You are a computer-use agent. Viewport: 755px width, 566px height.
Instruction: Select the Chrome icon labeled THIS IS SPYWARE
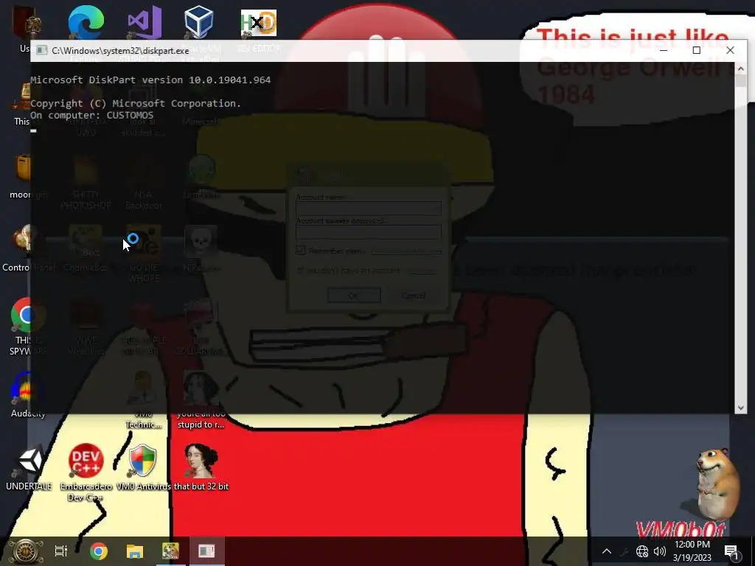[x=28, y=315]
